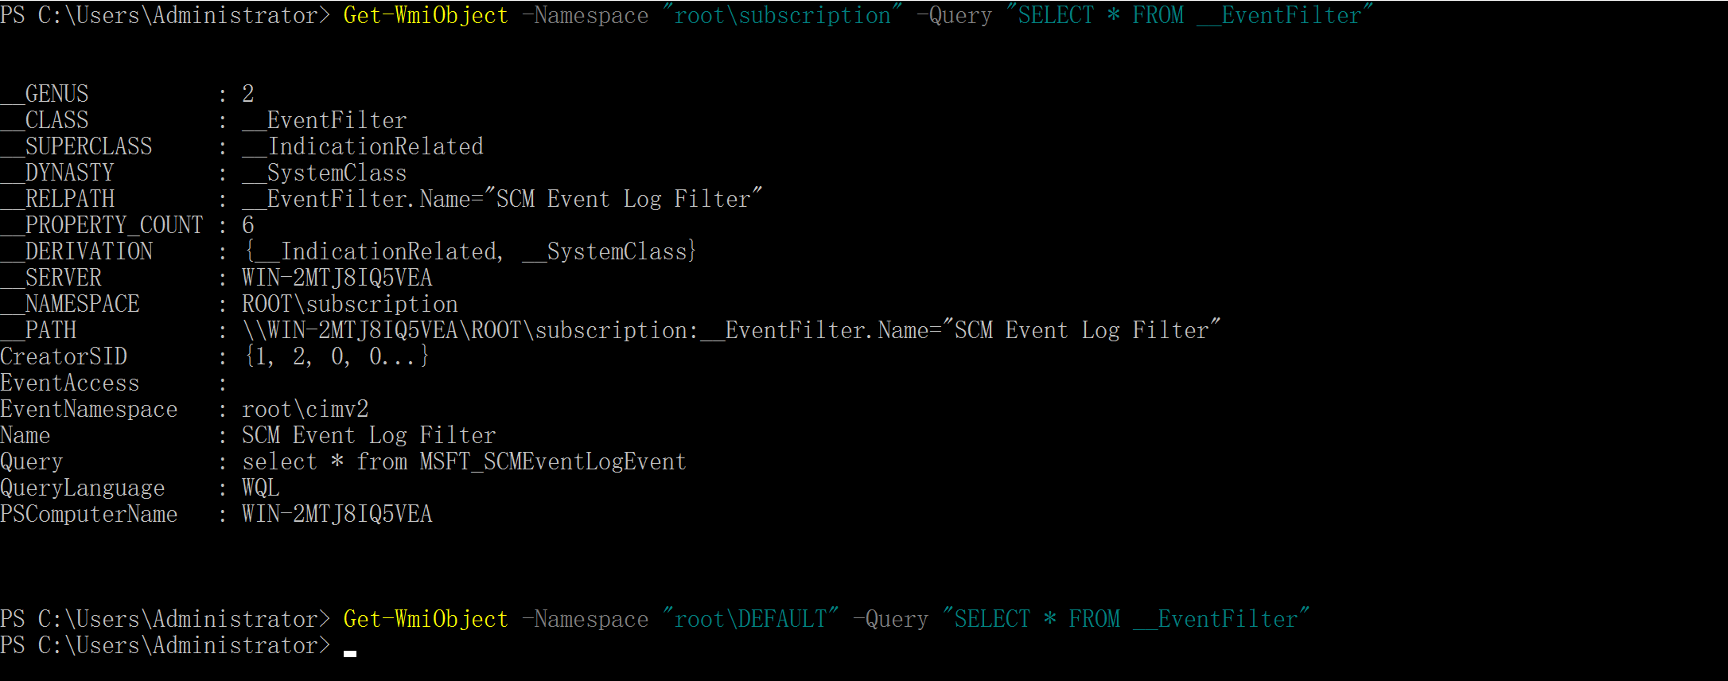Viewport: 1728px width, 681px height.
Task: Click the "root\subscription" namespace argument
Action: coord(782,15)
